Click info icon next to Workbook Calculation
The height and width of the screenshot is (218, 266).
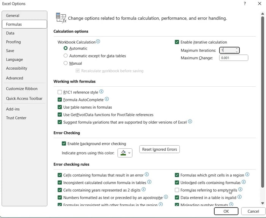pos(98,42)
